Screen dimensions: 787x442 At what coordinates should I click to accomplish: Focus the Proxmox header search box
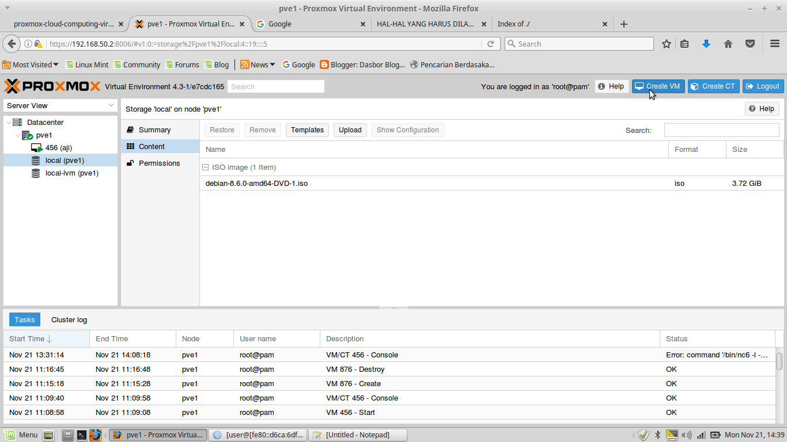276,86
